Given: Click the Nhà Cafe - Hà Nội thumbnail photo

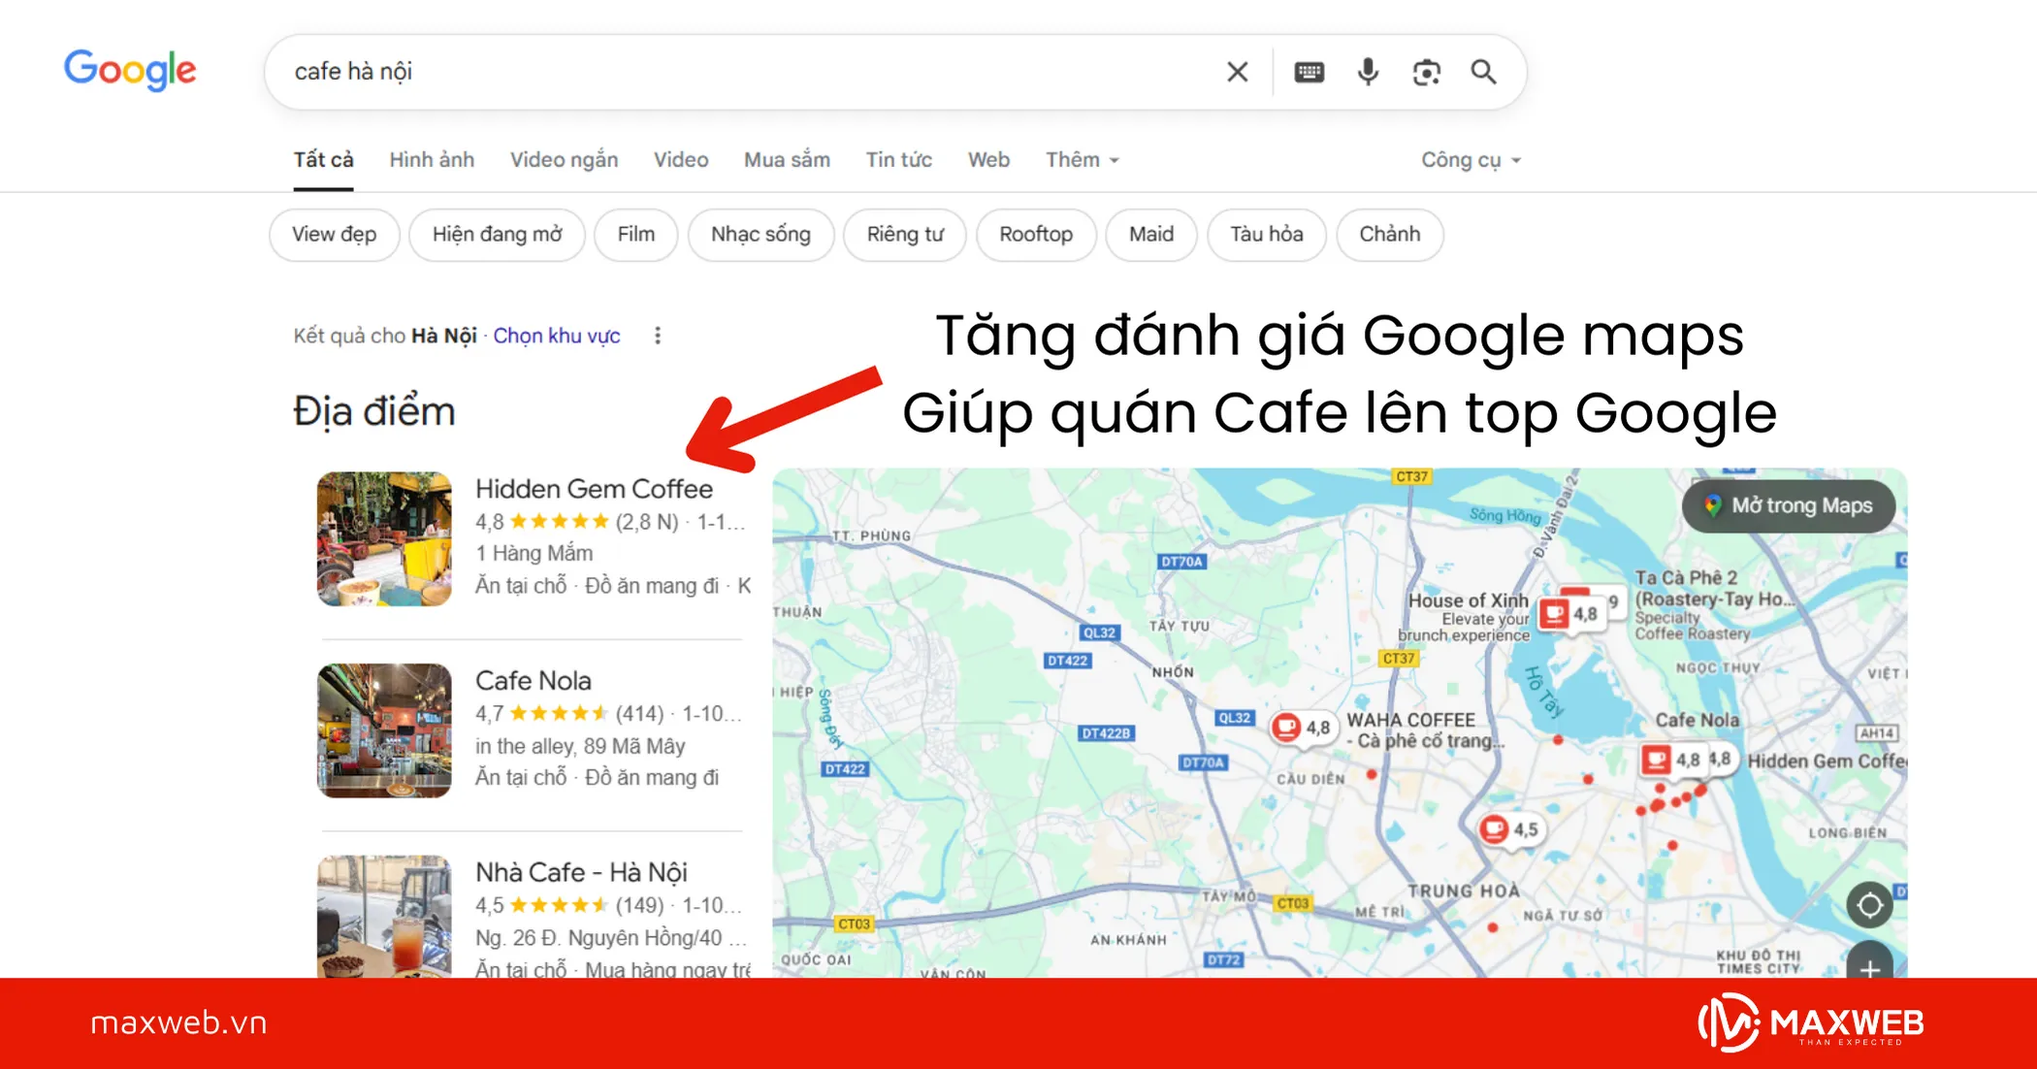Looking at the screenshot, I should pyautogui.click(x=384, y=916).
